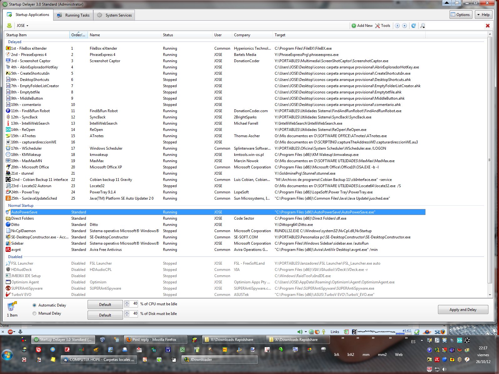Click the blue refresh list icon
The width and height of the screenshot is (499, 374).
click(x=414, y=26)
